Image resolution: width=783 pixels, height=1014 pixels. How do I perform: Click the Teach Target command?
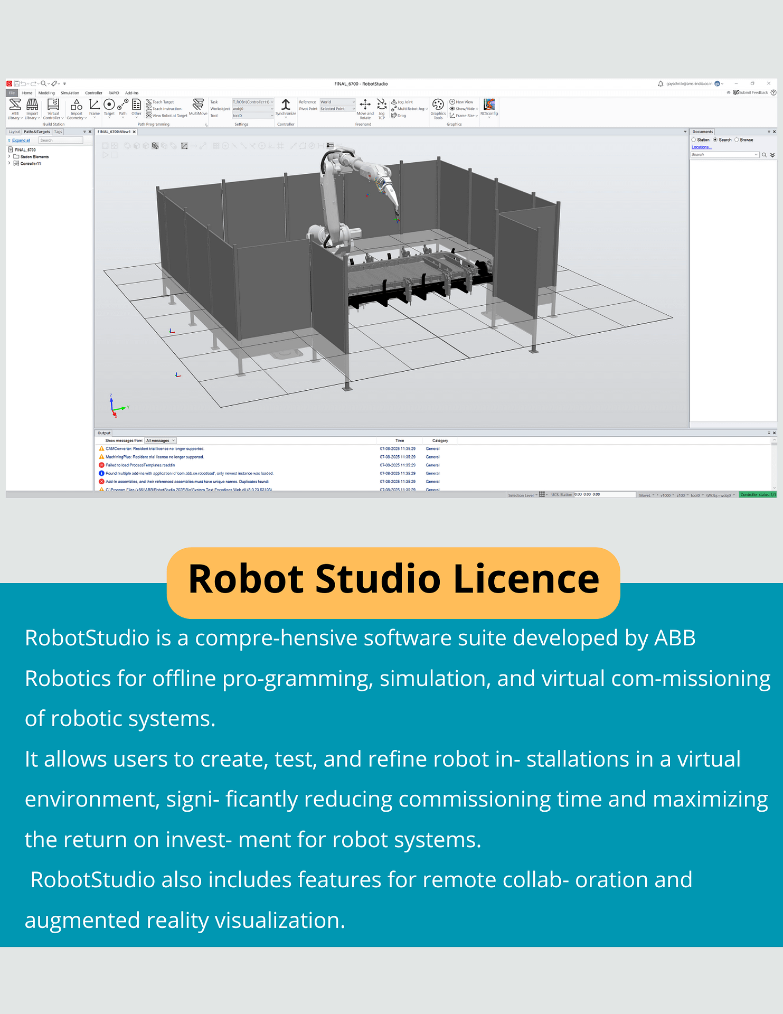click(x=160, y=102)
